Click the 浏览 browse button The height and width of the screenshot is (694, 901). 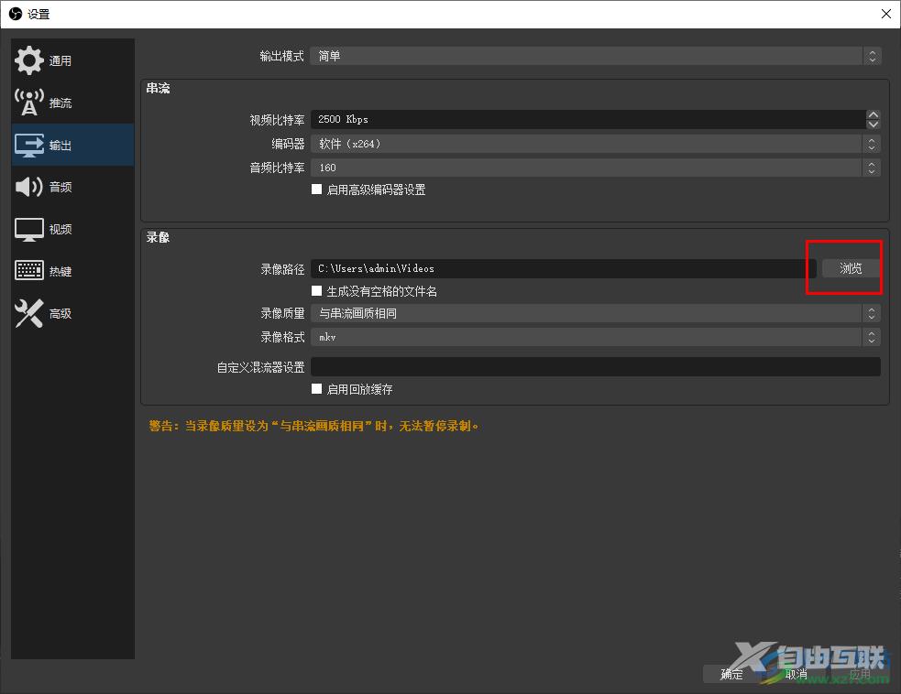tap(851, 268)
